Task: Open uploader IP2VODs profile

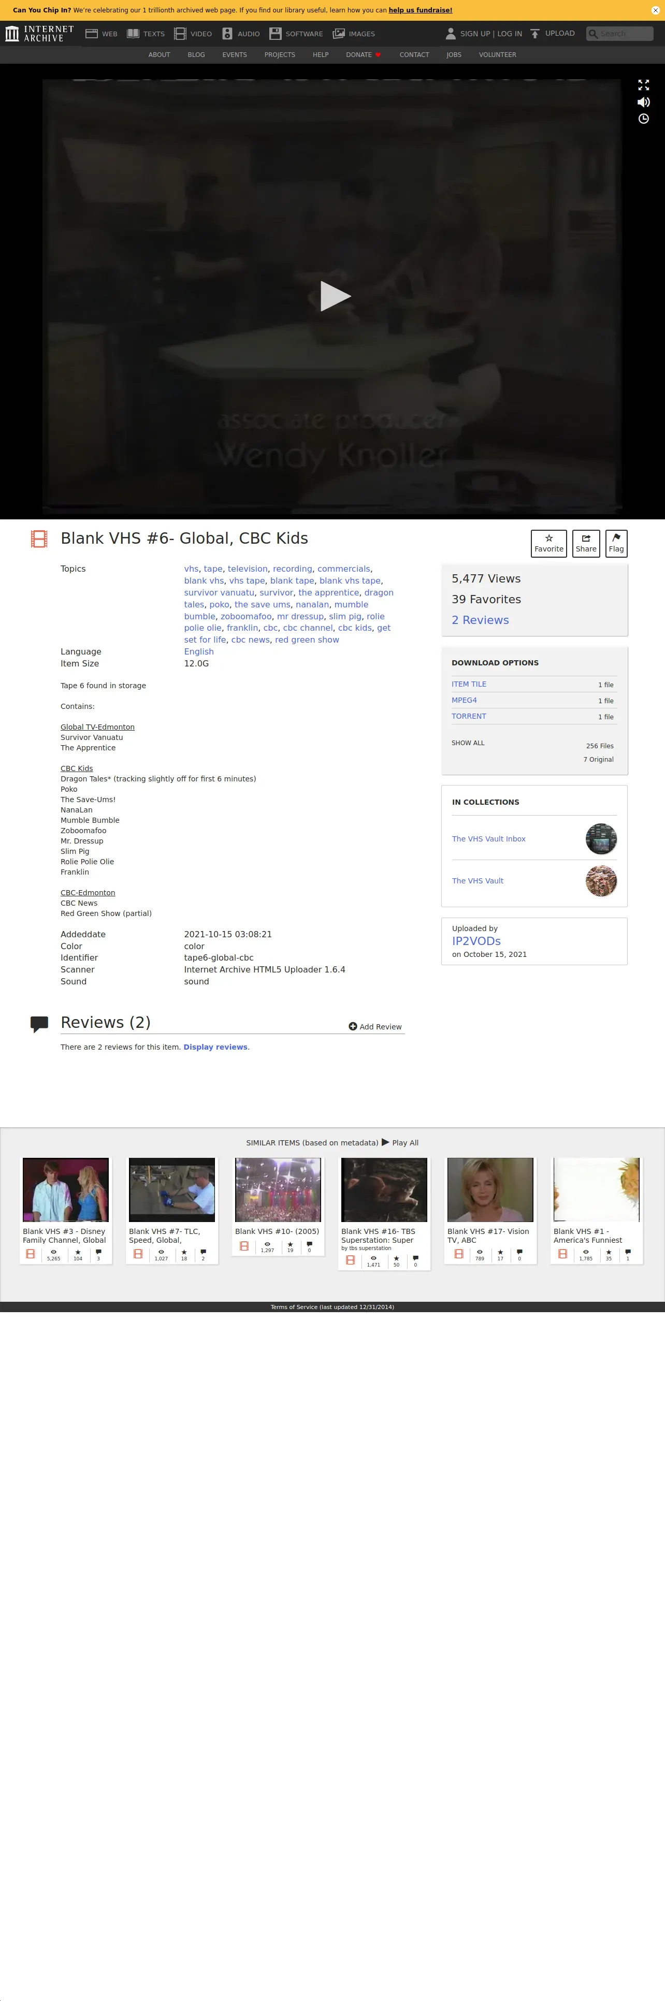Action: click(x=476, y=941)
